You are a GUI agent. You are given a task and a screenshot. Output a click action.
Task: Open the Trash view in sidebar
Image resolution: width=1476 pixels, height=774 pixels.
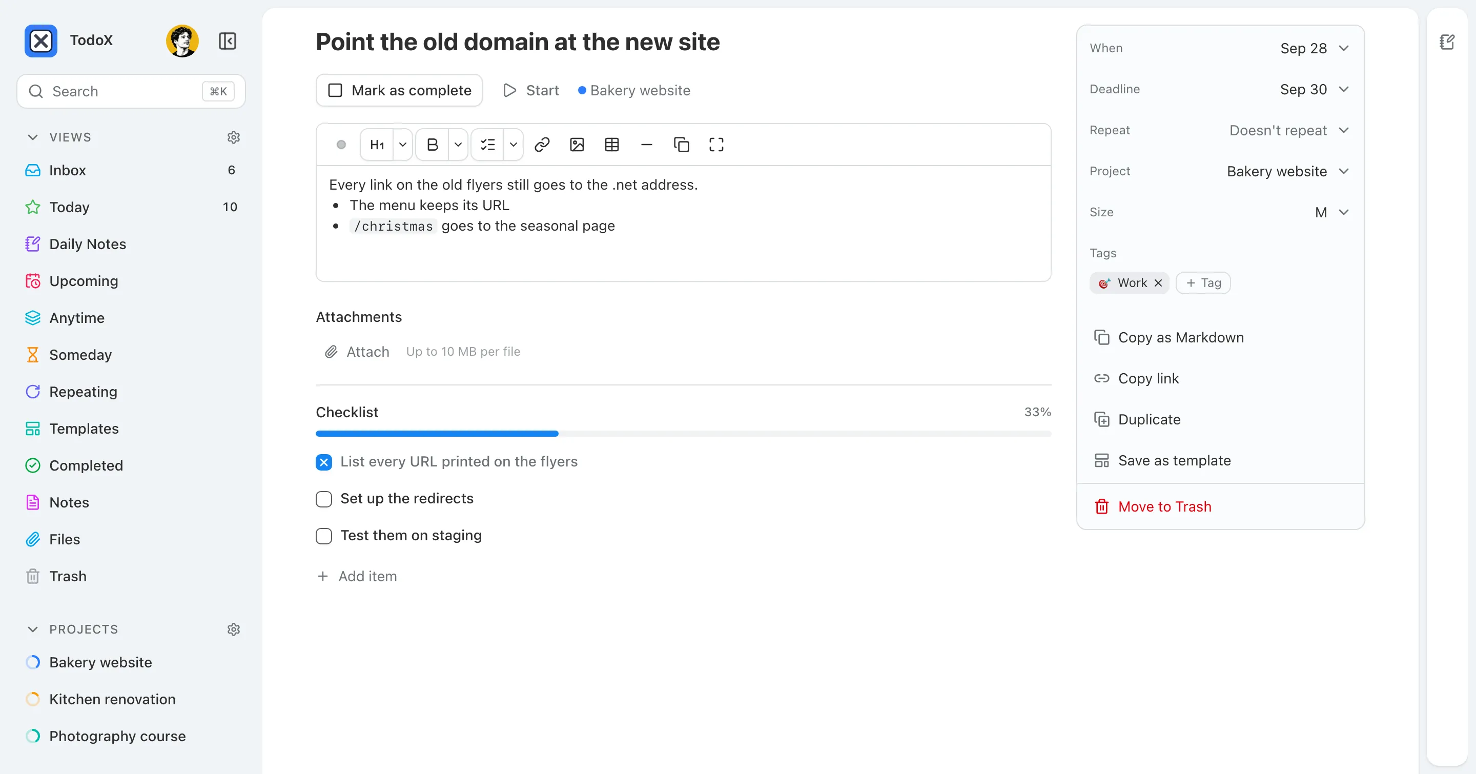coord(131,576)
